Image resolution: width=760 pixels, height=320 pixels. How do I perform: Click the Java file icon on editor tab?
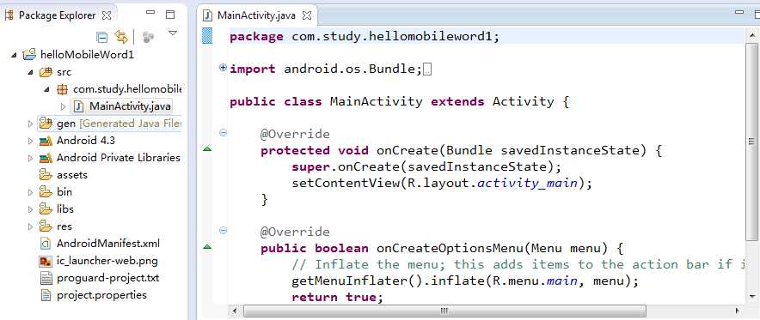pos(208,15)
